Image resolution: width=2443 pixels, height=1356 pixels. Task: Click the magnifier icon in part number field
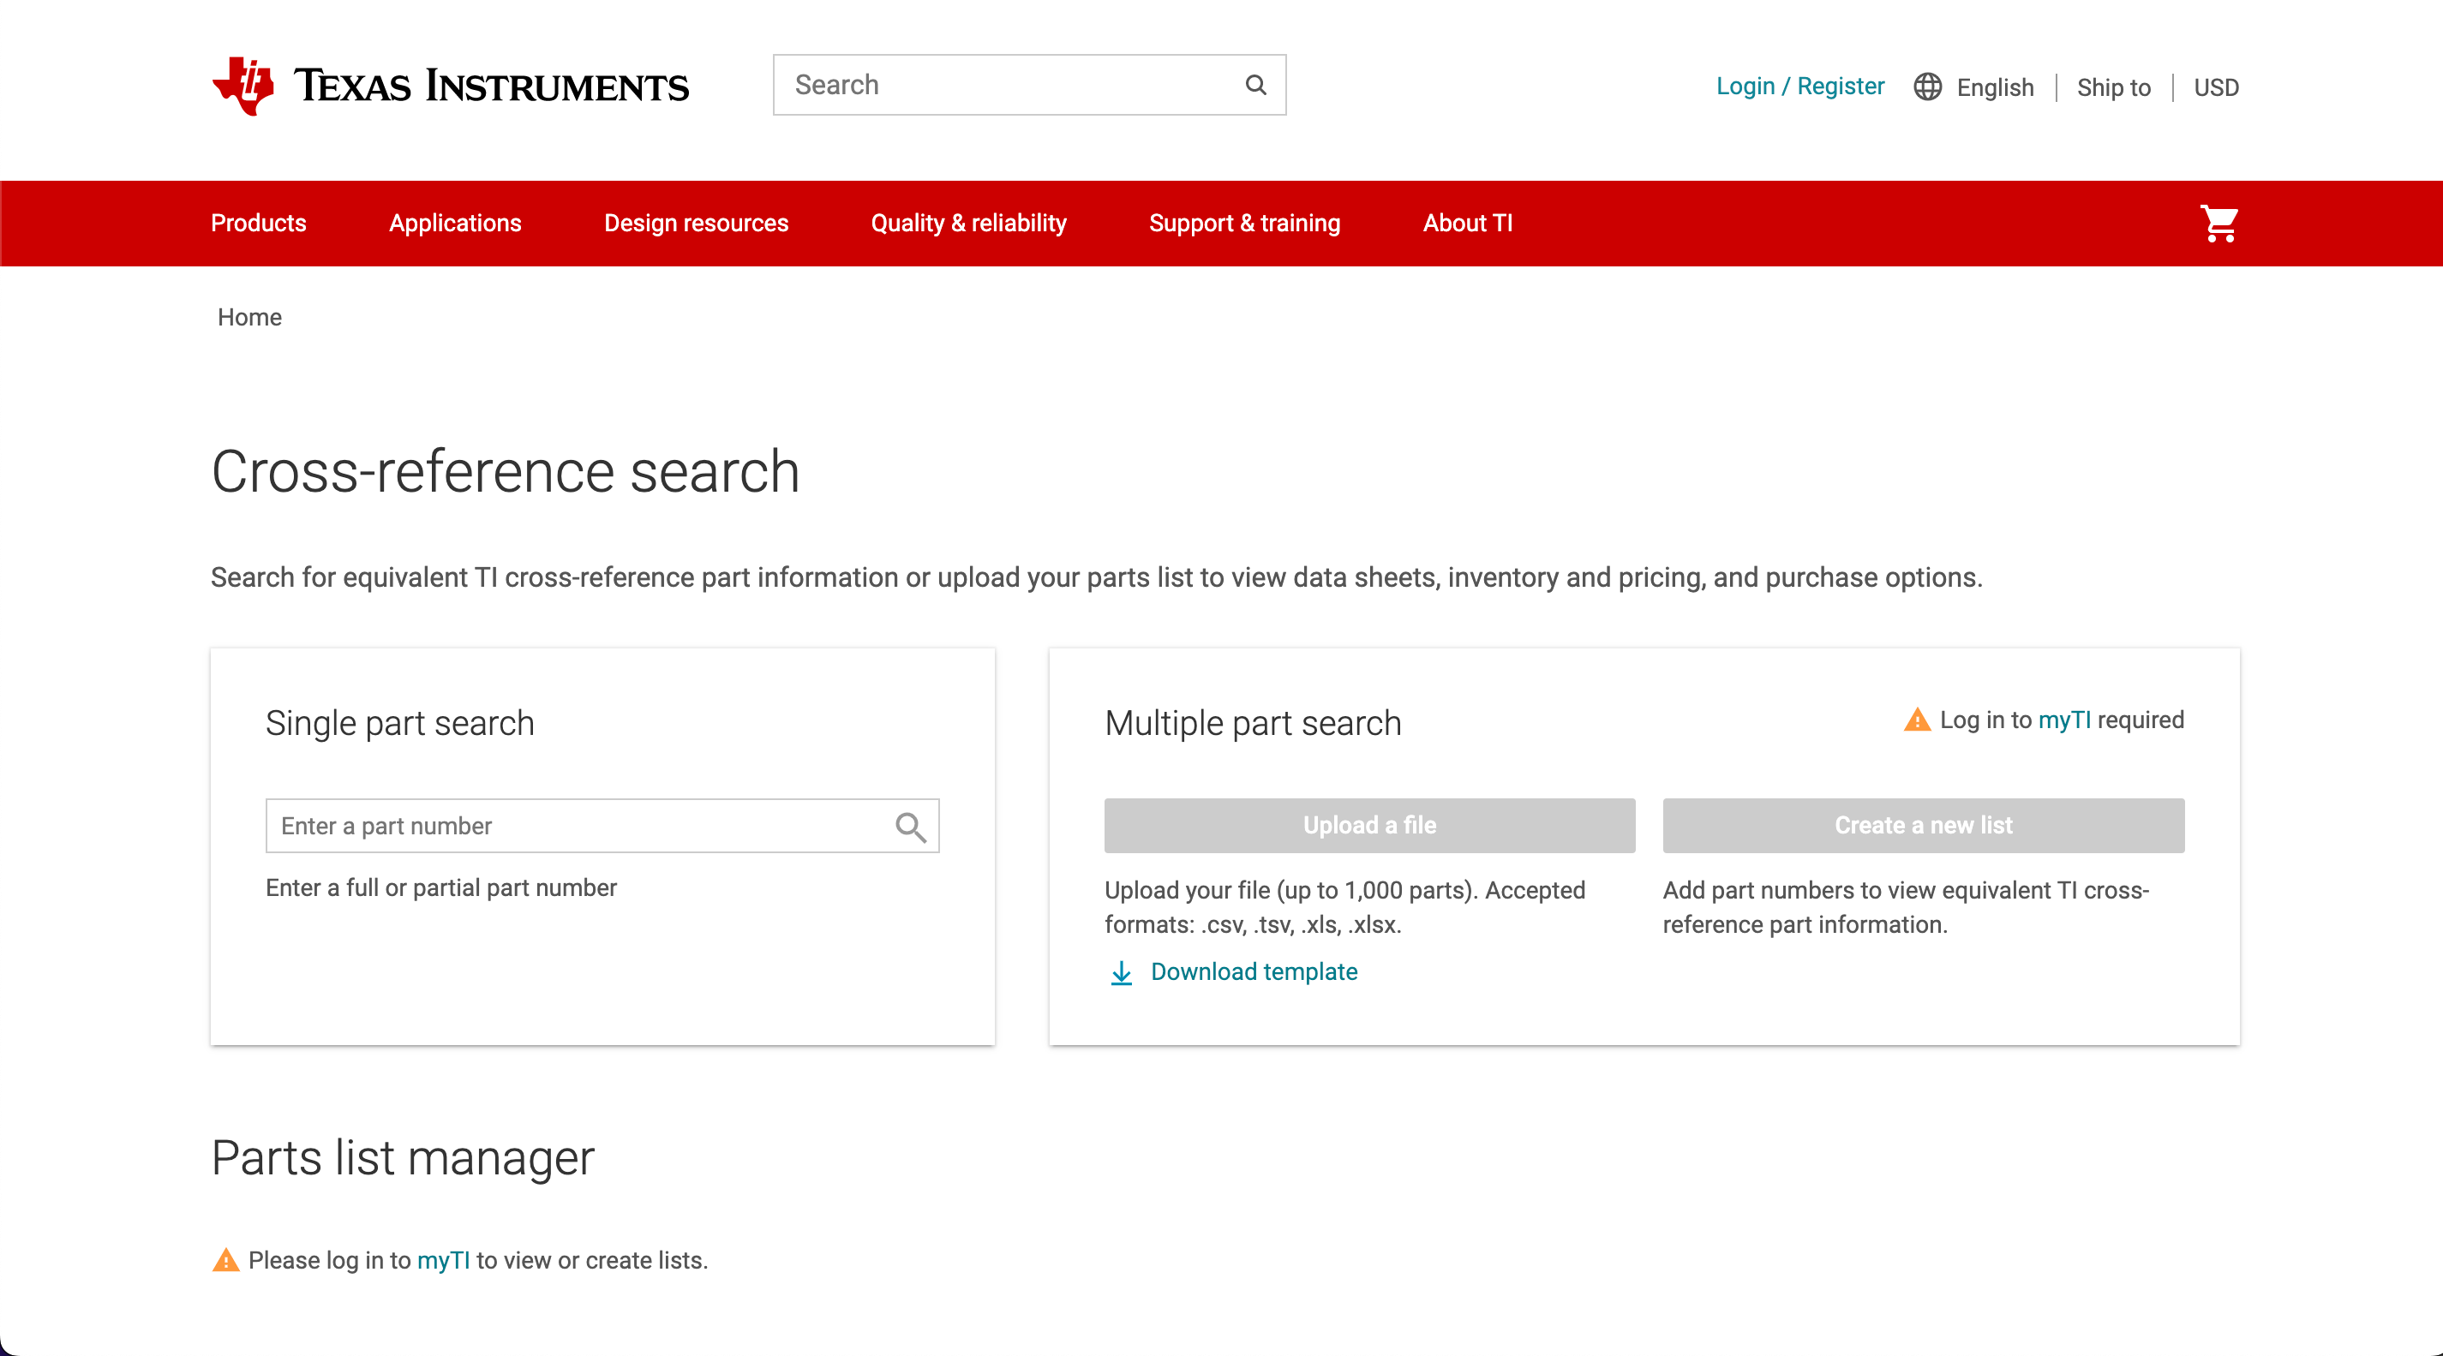coord(910,827)
